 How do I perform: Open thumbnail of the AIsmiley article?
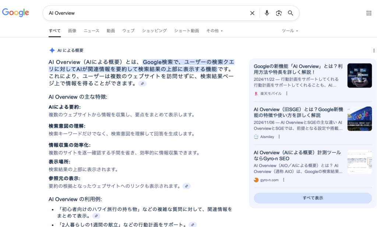tap(360, 119)
